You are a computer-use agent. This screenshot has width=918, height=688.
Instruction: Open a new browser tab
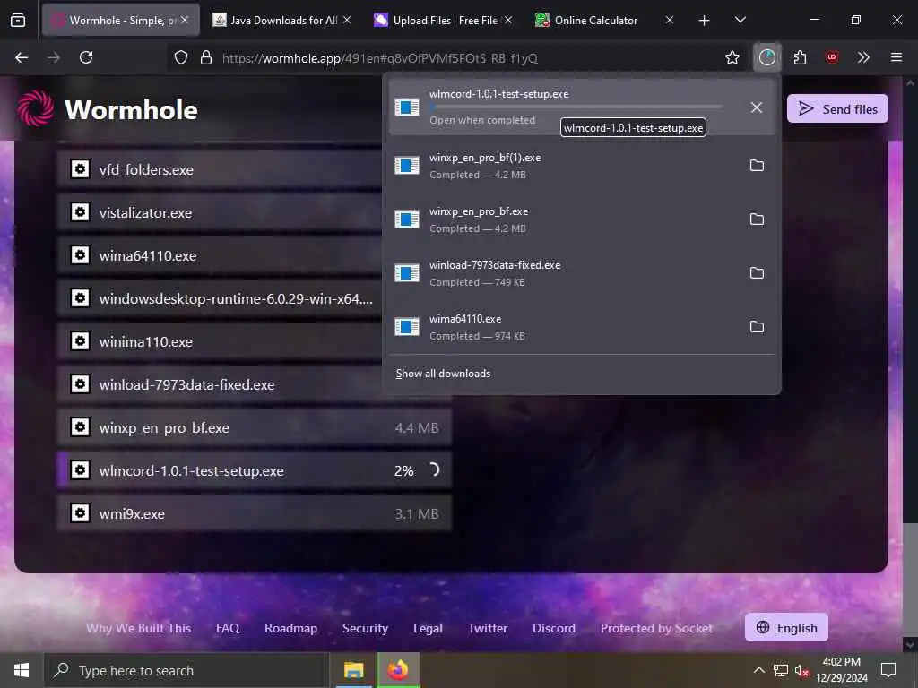(704, 21)
